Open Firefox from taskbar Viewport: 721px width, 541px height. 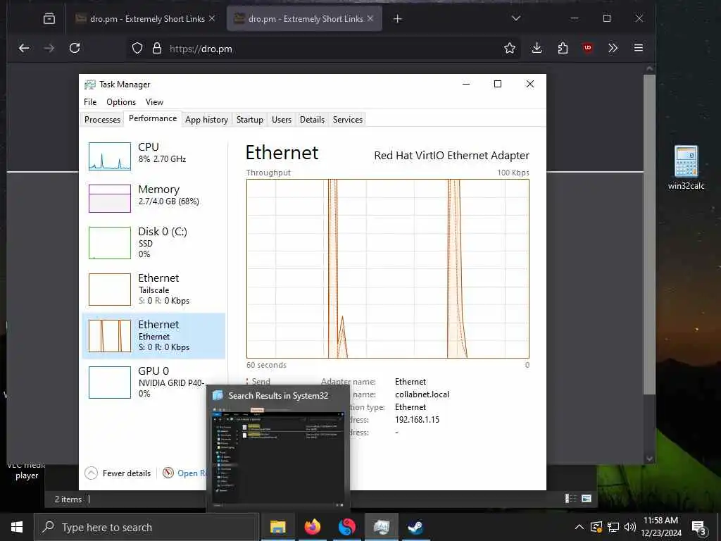tap(313, 527)
